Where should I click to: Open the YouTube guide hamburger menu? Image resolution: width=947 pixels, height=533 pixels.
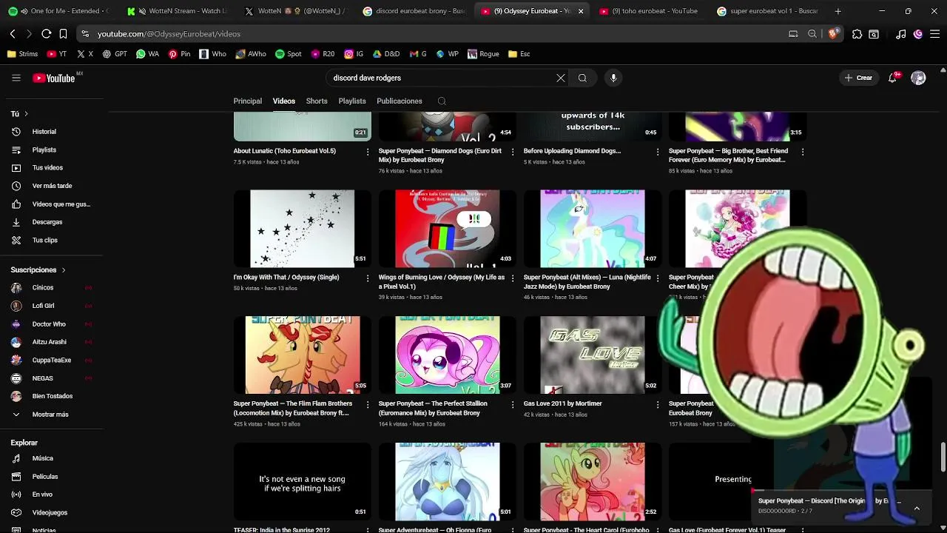pos(16,78)
